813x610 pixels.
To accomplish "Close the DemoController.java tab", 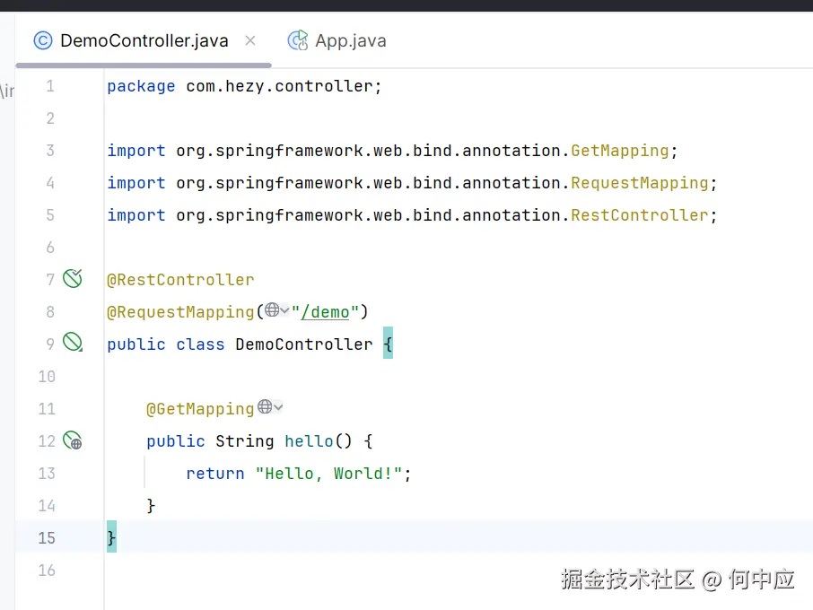I will [250, 40].
